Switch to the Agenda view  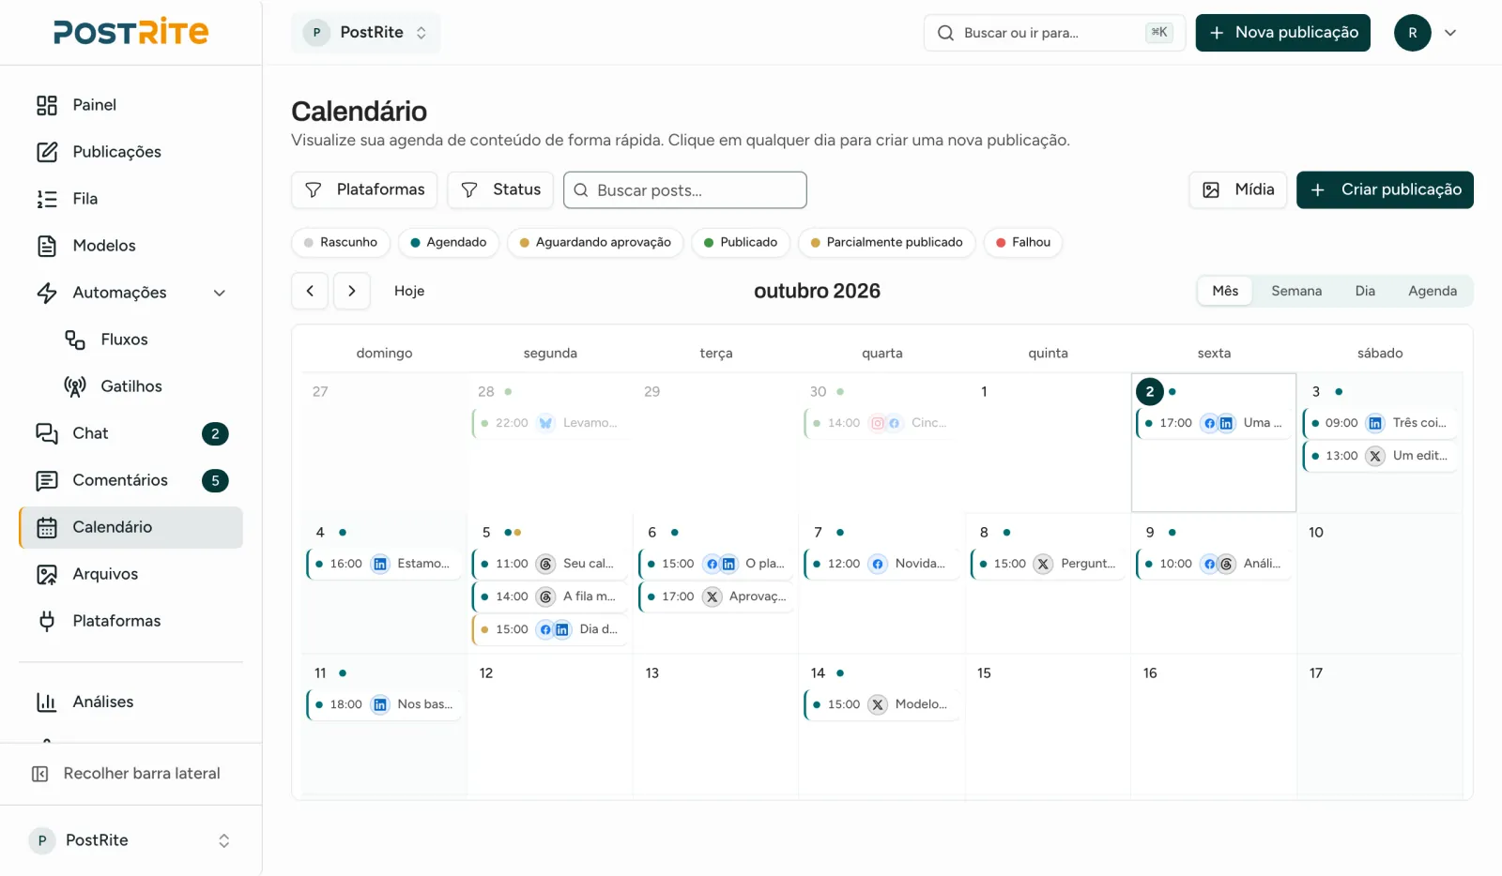click(x=1433, y=291)
